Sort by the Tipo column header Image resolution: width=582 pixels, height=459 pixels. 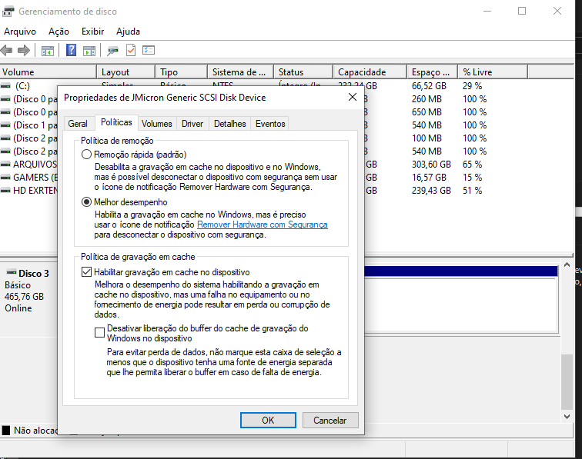(181, 72)
